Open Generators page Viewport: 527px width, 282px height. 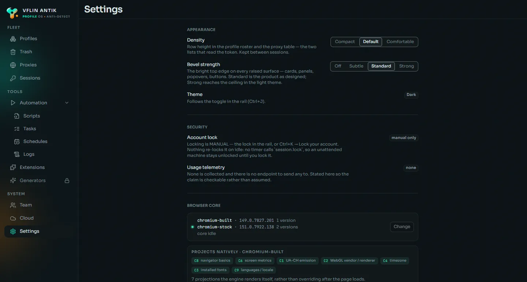tap(39, 181)
